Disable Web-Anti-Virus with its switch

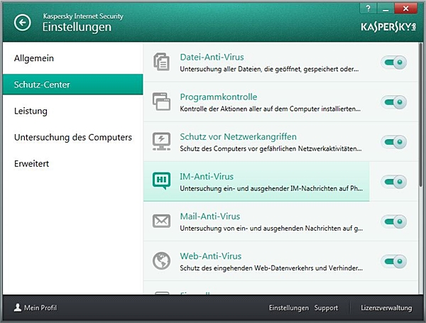[x=393, y=261]
